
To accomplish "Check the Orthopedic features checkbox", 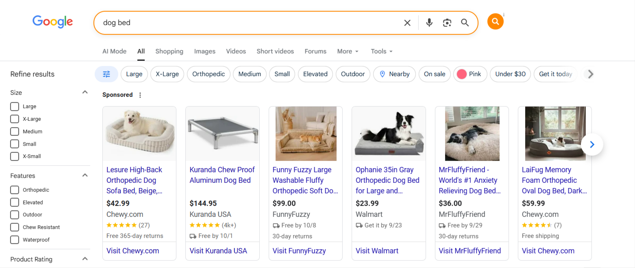I will pos(14,190).
